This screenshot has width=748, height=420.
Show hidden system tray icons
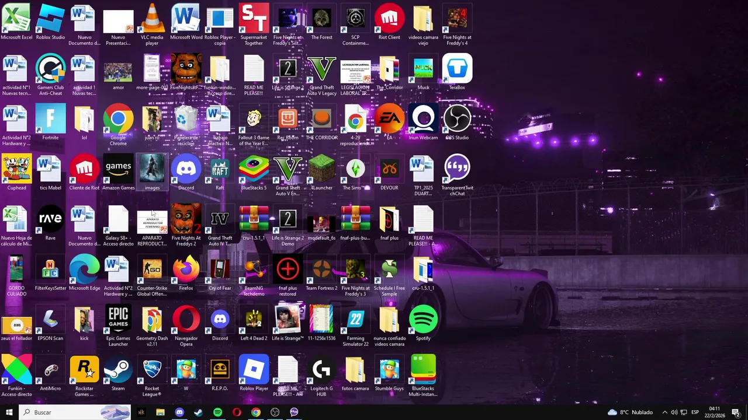[664, 412]
